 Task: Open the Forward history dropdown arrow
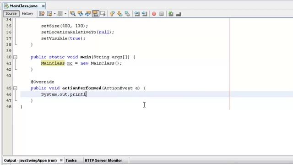click(65, 14)
